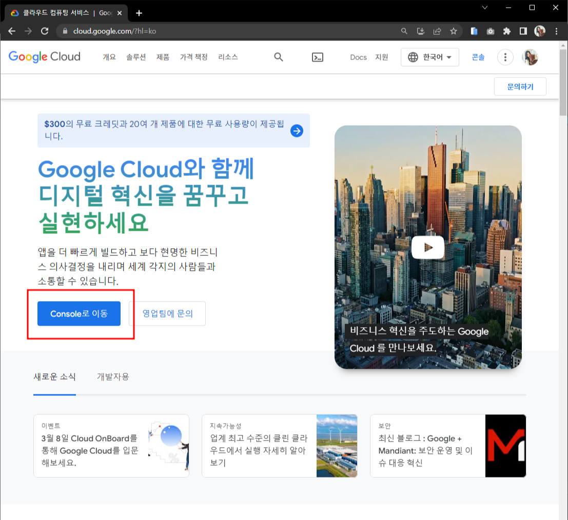Activate Cloud Shell terminal icon
568x520 pixels.
pyautogui.click(x=317, y=57)
